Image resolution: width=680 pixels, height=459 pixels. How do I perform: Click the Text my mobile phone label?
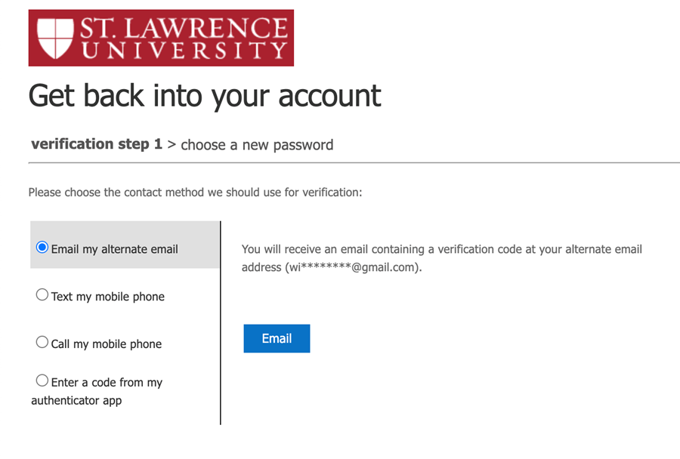107,297
